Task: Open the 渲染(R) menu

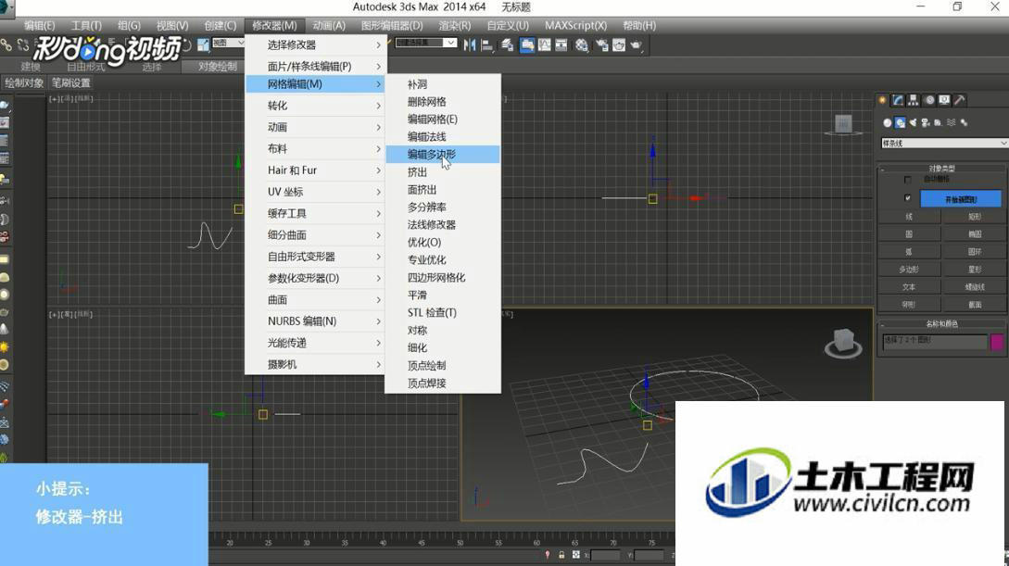Action: 455,26
